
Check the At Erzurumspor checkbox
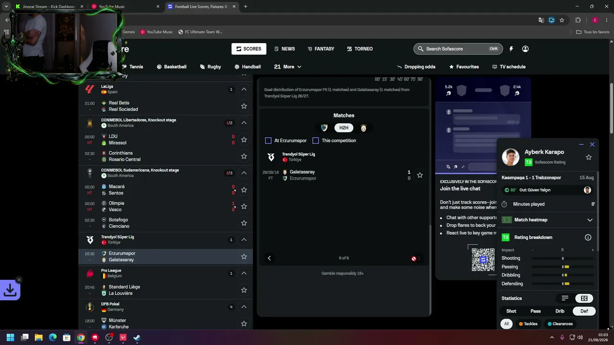point(268,140)
